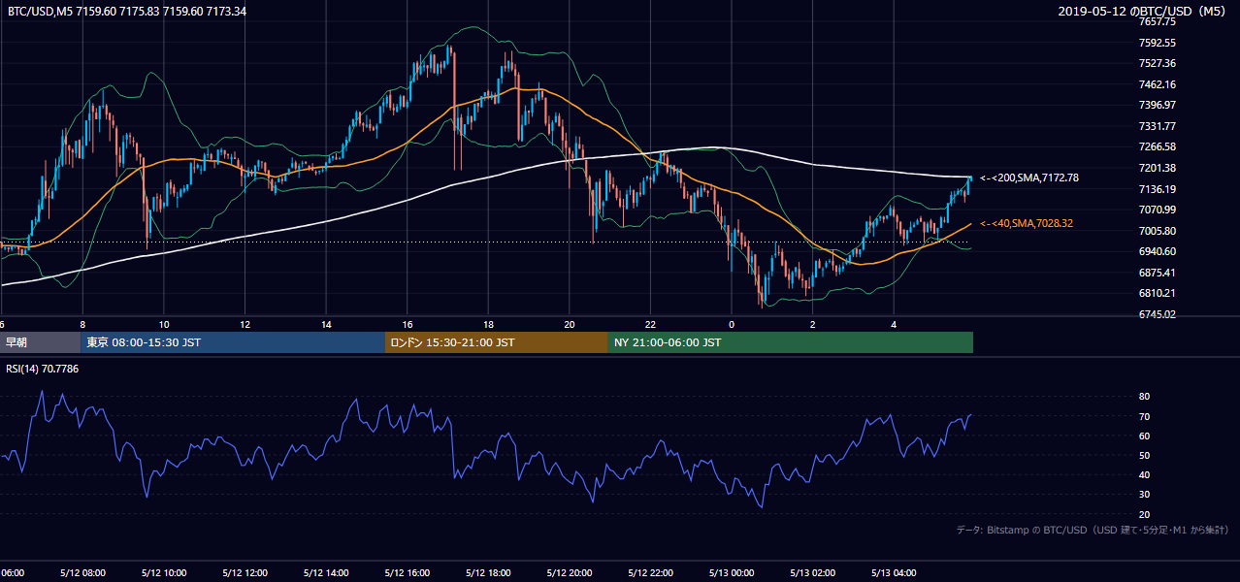
Task: Click RSI axis level 40
Action: coord(1144,474)
